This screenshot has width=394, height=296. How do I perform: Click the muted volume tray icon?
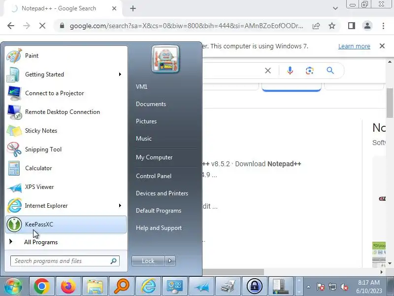[x=344, y=287]
